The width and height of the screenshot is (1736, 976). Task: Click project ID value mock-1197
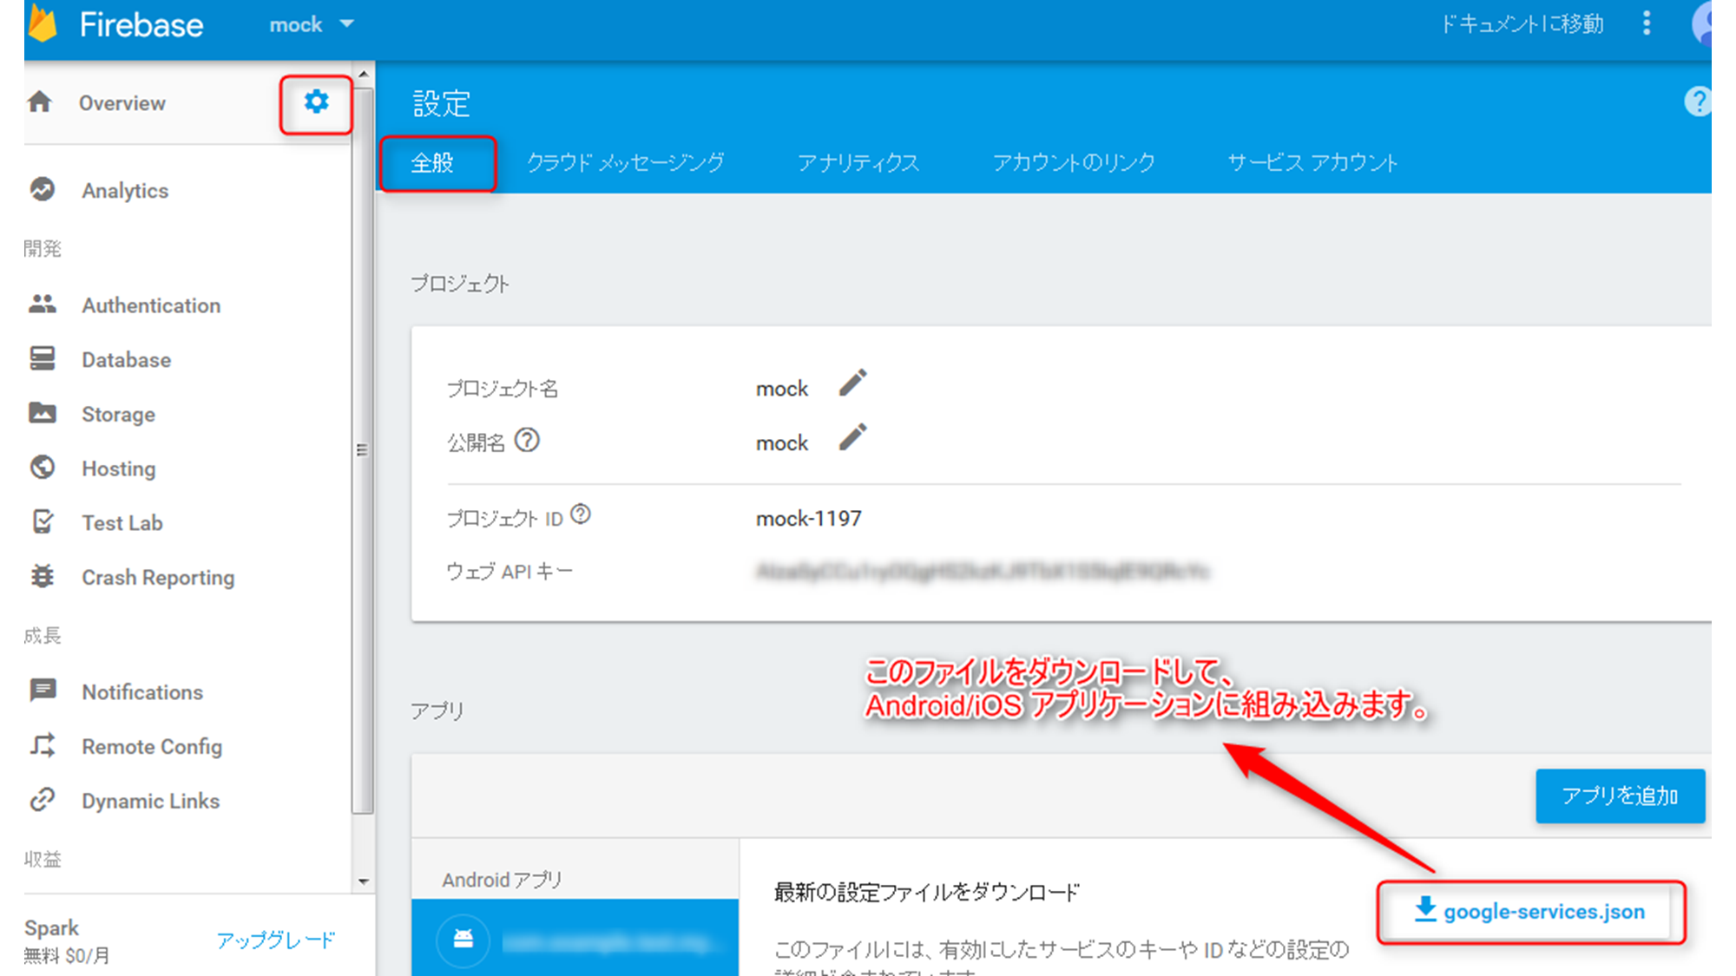tap(808, 519)
